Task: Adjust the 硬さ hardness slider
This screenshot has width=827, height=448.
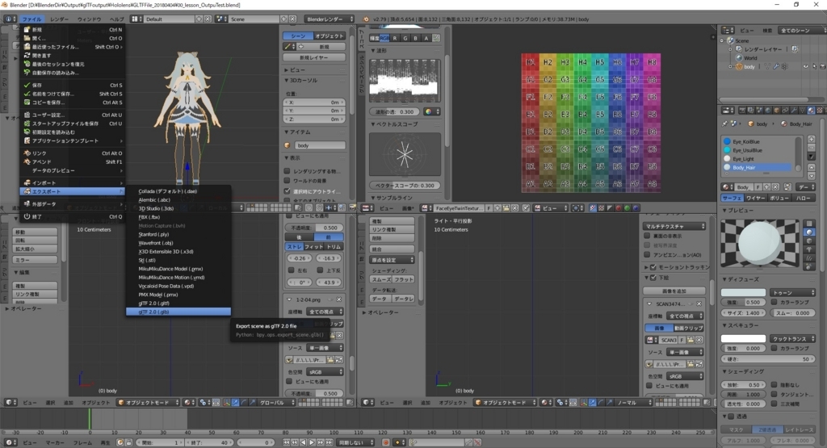Action: click(768, 359)
